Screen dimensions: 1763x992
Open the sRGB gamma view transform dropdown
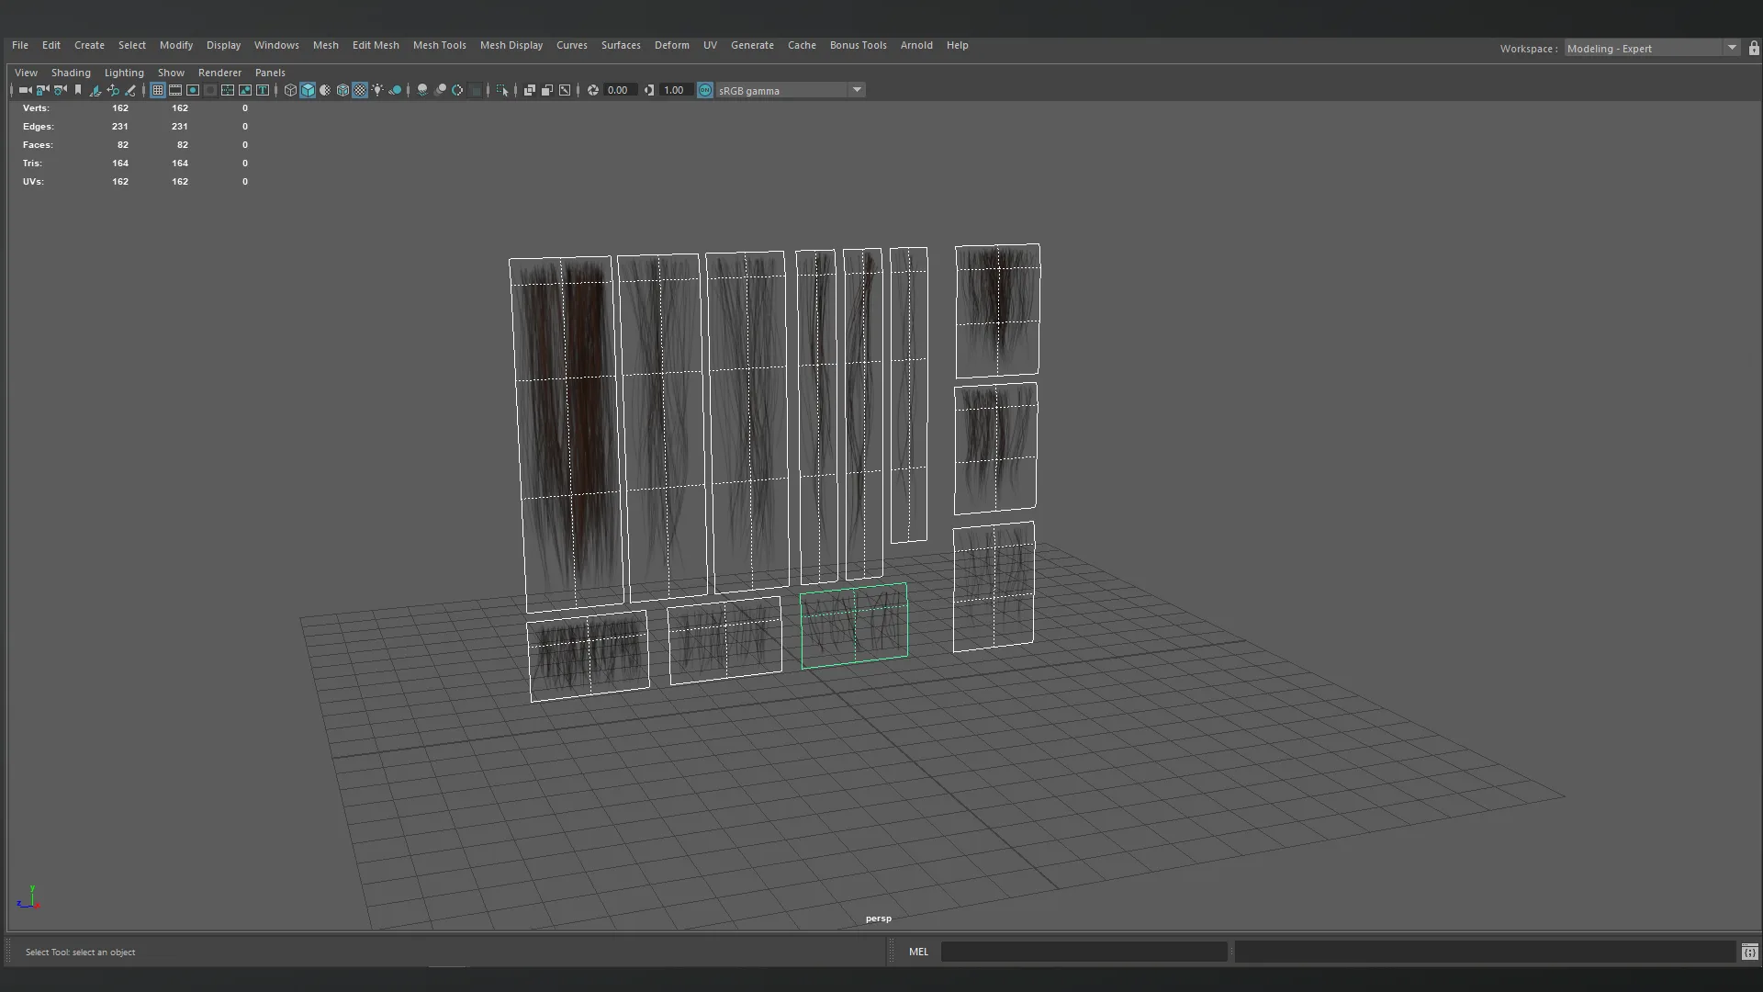(791, 90)
